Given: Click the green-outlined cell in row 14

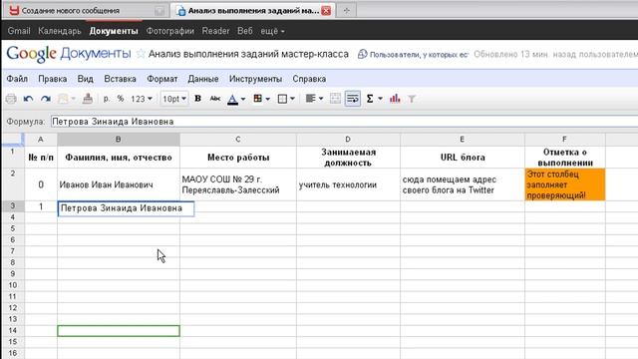Looking at the screenshot, I should 119,331.
